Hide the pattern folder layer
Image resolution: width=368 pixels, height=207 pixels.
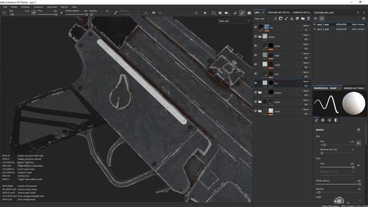[x=255, y=92]
